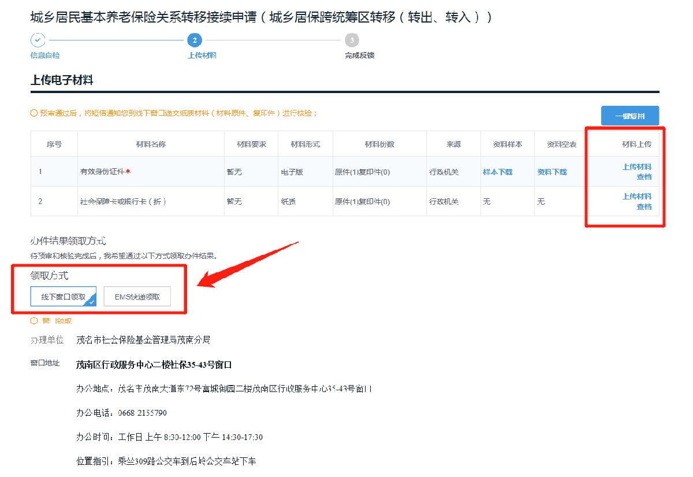Viewport: 693px width, 477px height.
Task: Click the step 2 circle in progress bar
Action: [195, 40]
